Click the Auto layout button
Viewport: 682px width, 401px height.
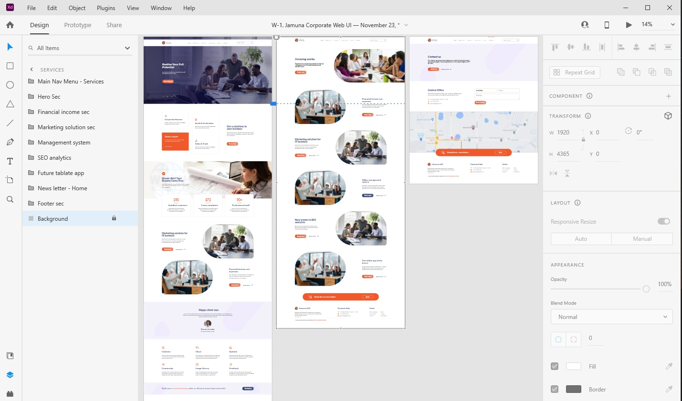(581, 239)
